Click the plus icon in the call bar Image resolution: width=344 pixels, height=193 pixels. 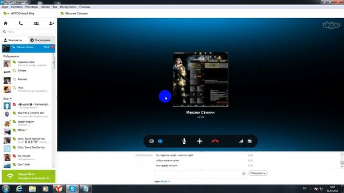[199, 141]
